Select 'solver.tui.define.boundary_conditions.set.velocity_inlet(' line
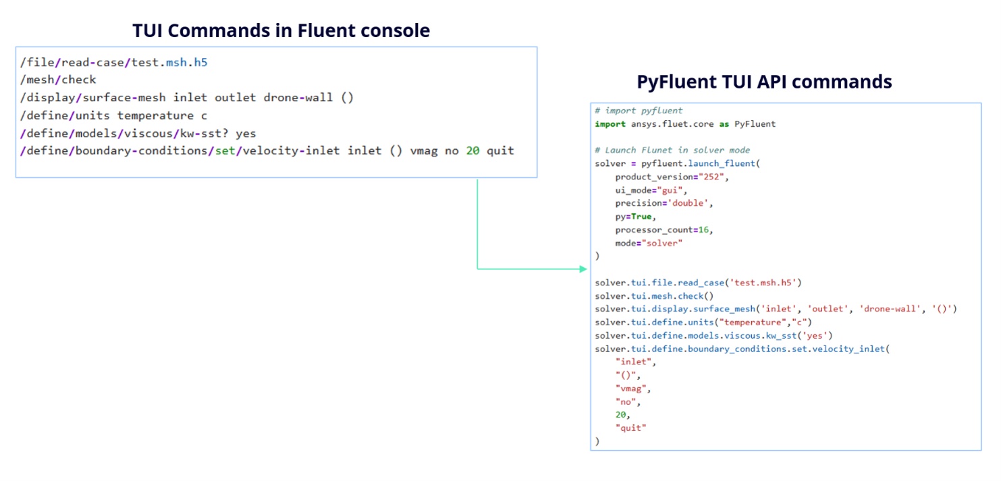This screenshot has height=481, width=1001. coord(742,349)
